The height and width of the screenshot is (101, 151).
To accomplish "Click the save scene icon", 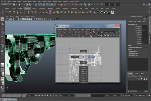I will pyautogui.click(x=19, y=4).
